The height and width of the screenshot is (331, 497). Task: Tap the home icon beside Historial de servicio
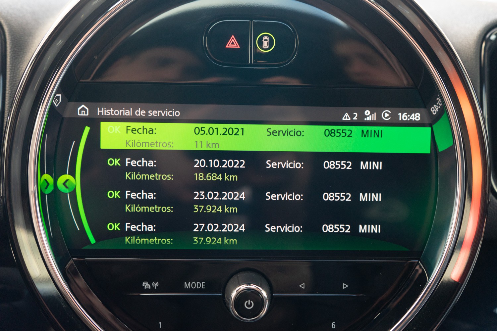coord(83,110)
